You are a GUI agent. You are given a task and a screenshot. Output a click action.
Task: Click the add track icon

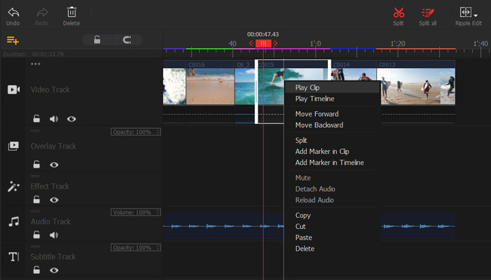pos(12,40)
